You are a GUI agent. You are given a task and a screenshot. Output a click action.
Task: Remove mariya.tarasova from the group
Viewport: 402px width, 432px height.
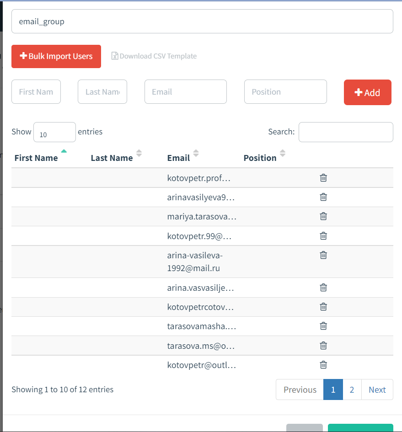coord(323,216)
